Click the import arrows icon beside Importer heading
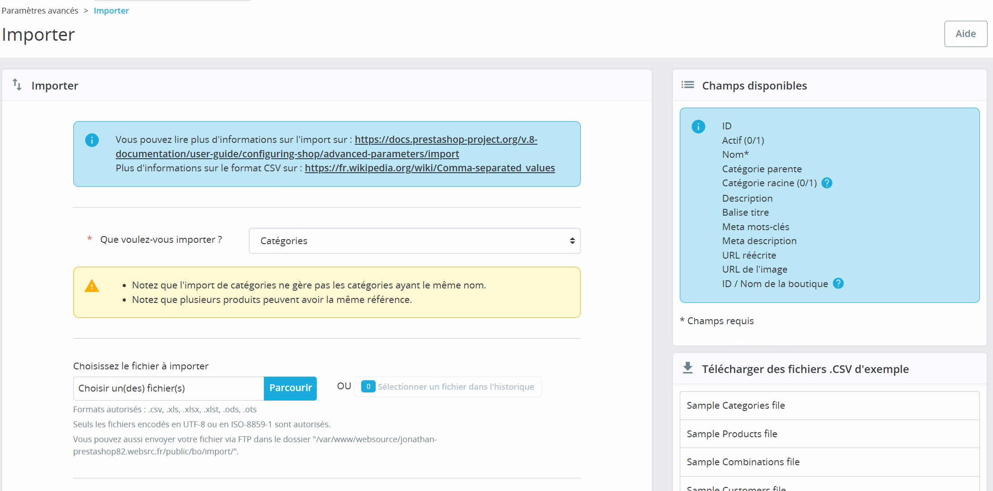The height and width of the screenshot is (491, 993). tap(17, 85)
